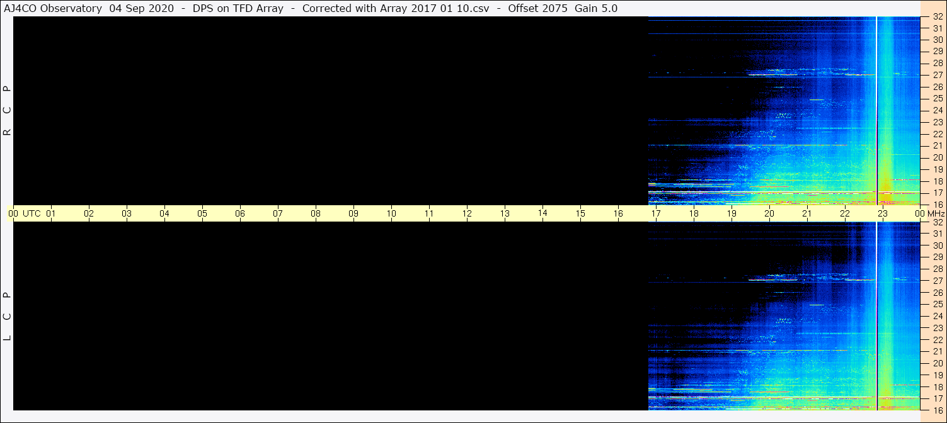This screenshot has height=423, width=947.
Task: Select the 21 hour time marker
Action: point(807,213)
